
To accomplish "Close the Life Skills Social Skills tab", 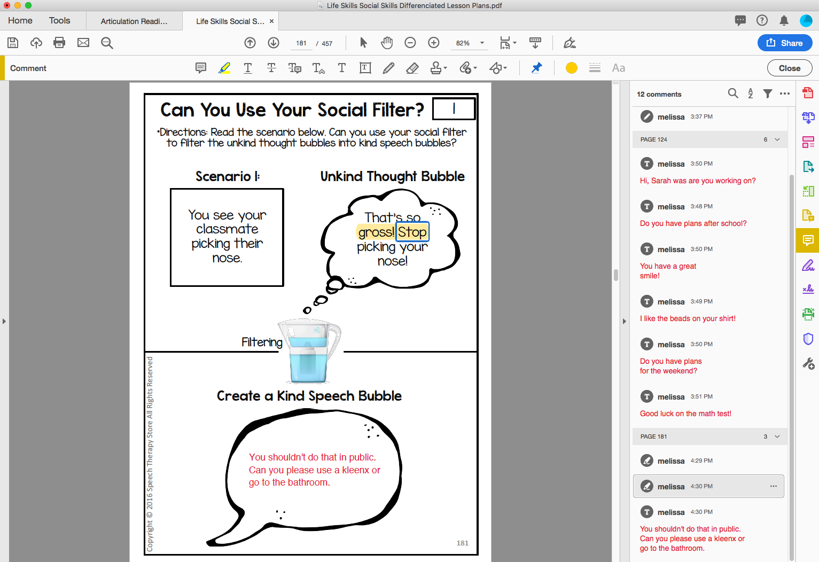I will tap(271, 21).
